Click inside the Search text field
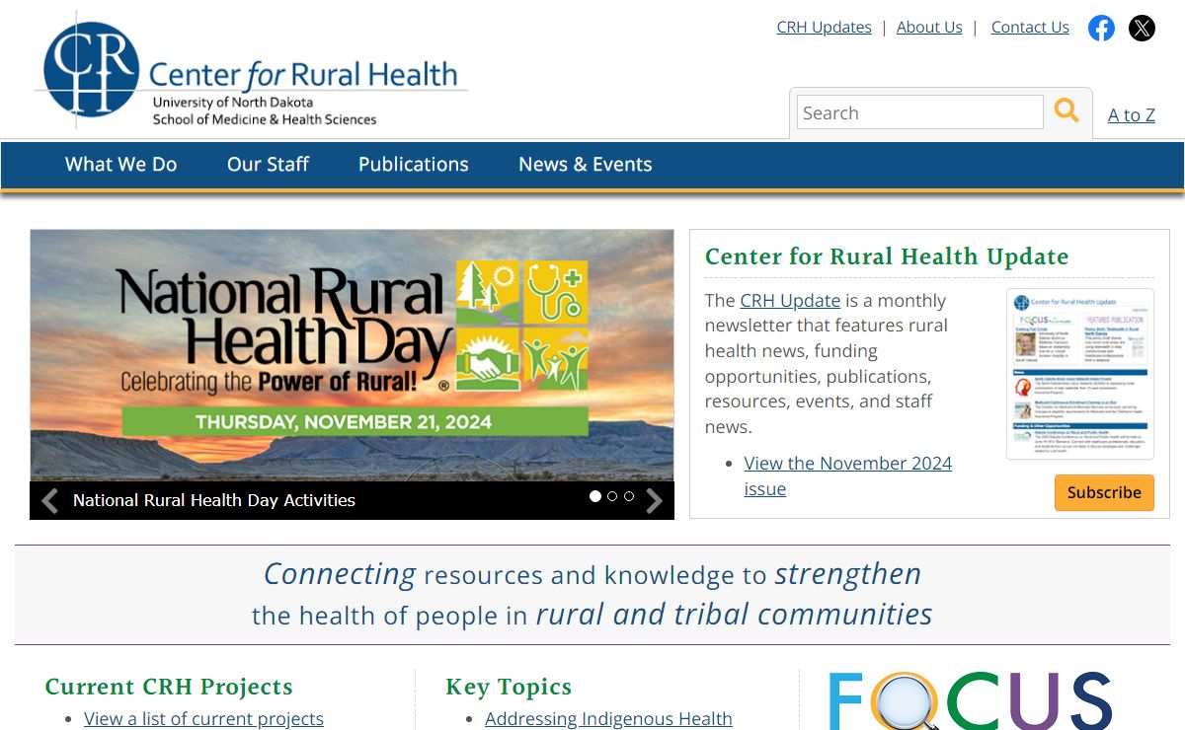 (920, 112)
